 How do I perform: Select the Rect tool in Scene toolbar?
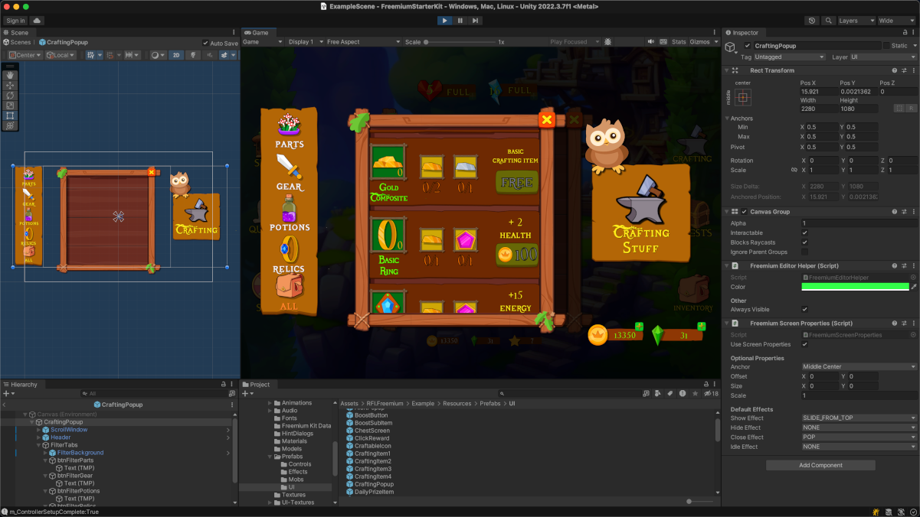coord(10,115)
